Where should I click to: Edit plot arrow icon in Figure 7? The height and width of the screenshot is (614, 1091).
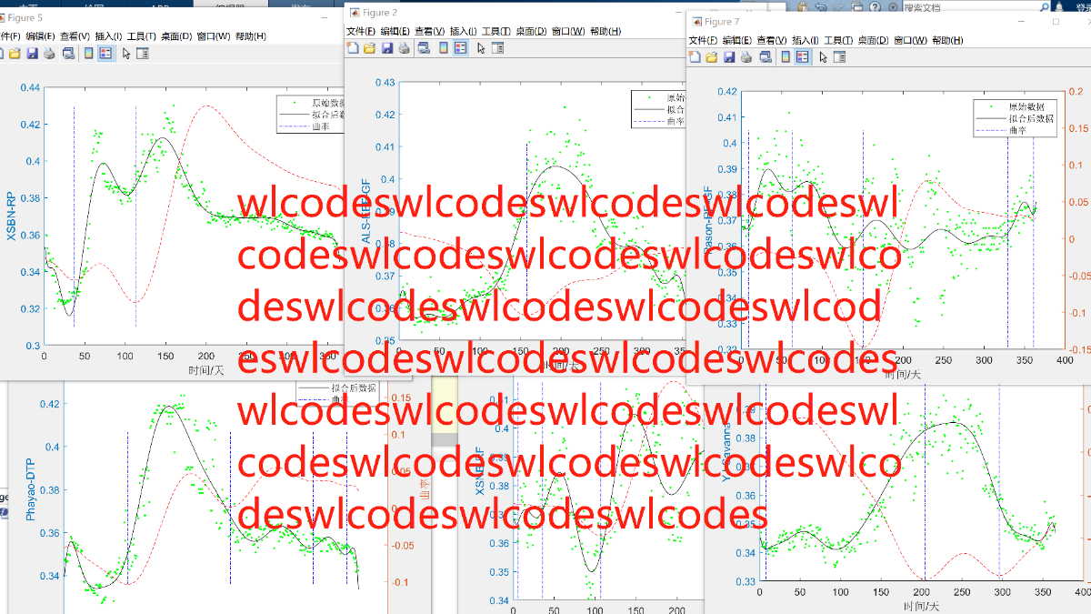pyautogui.click(x=823, y=57)
